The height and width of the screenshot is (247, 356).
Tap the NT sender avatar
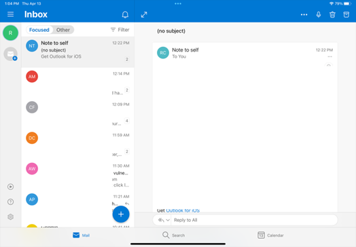(x=32, y=46)
